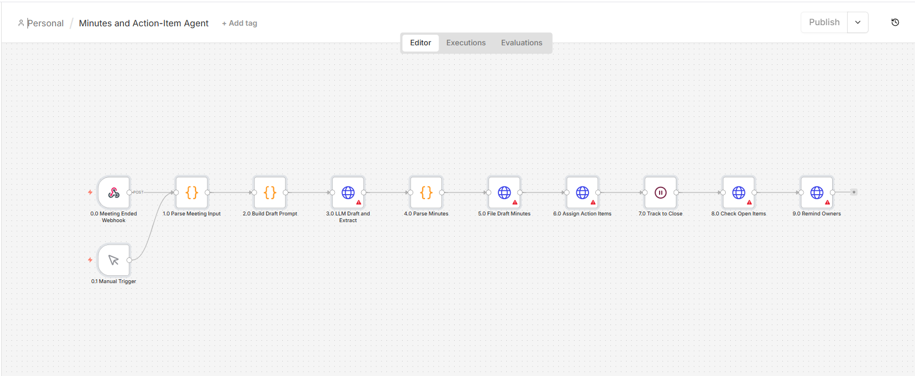Image resolution: width=915 pixels, height=376 pixels.
Task: Select the 4.0 Parse Minutes code node
Action: (x=426, y=192)
